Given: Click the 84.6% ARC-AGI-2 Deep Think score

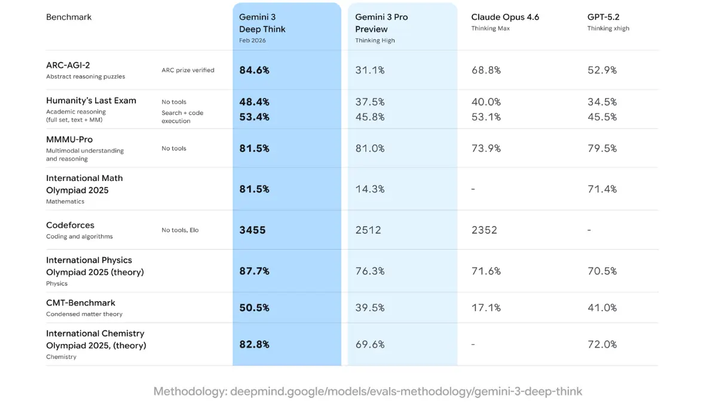Looking at the screenshot, I should tap(254, 70).
